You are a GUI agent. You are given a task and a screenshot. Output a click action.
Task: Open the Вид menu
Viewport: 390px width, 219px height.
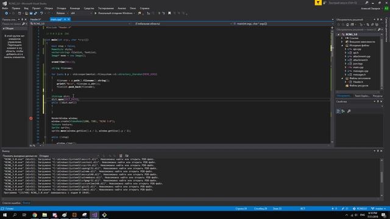point(26,8)
